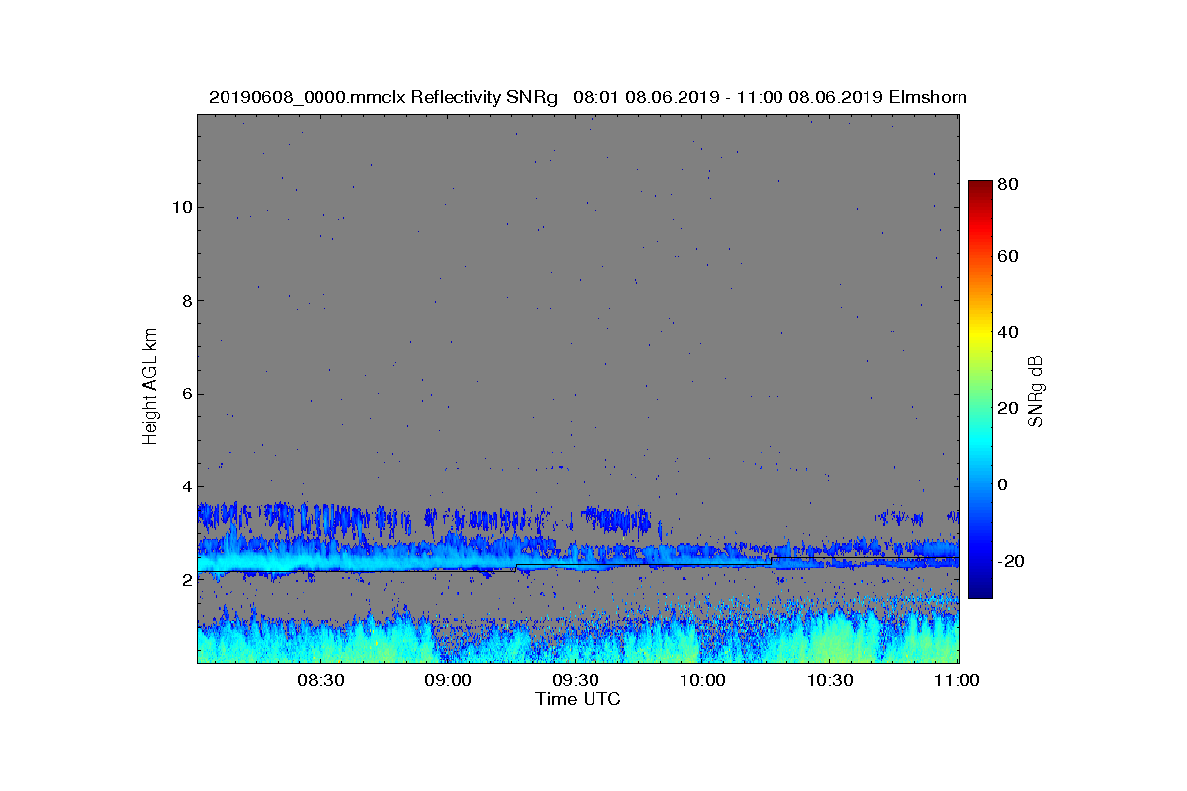Screen dimensions: 1187x791
Task: Click the 09:00 time tick label
Action: click(447, 680)
